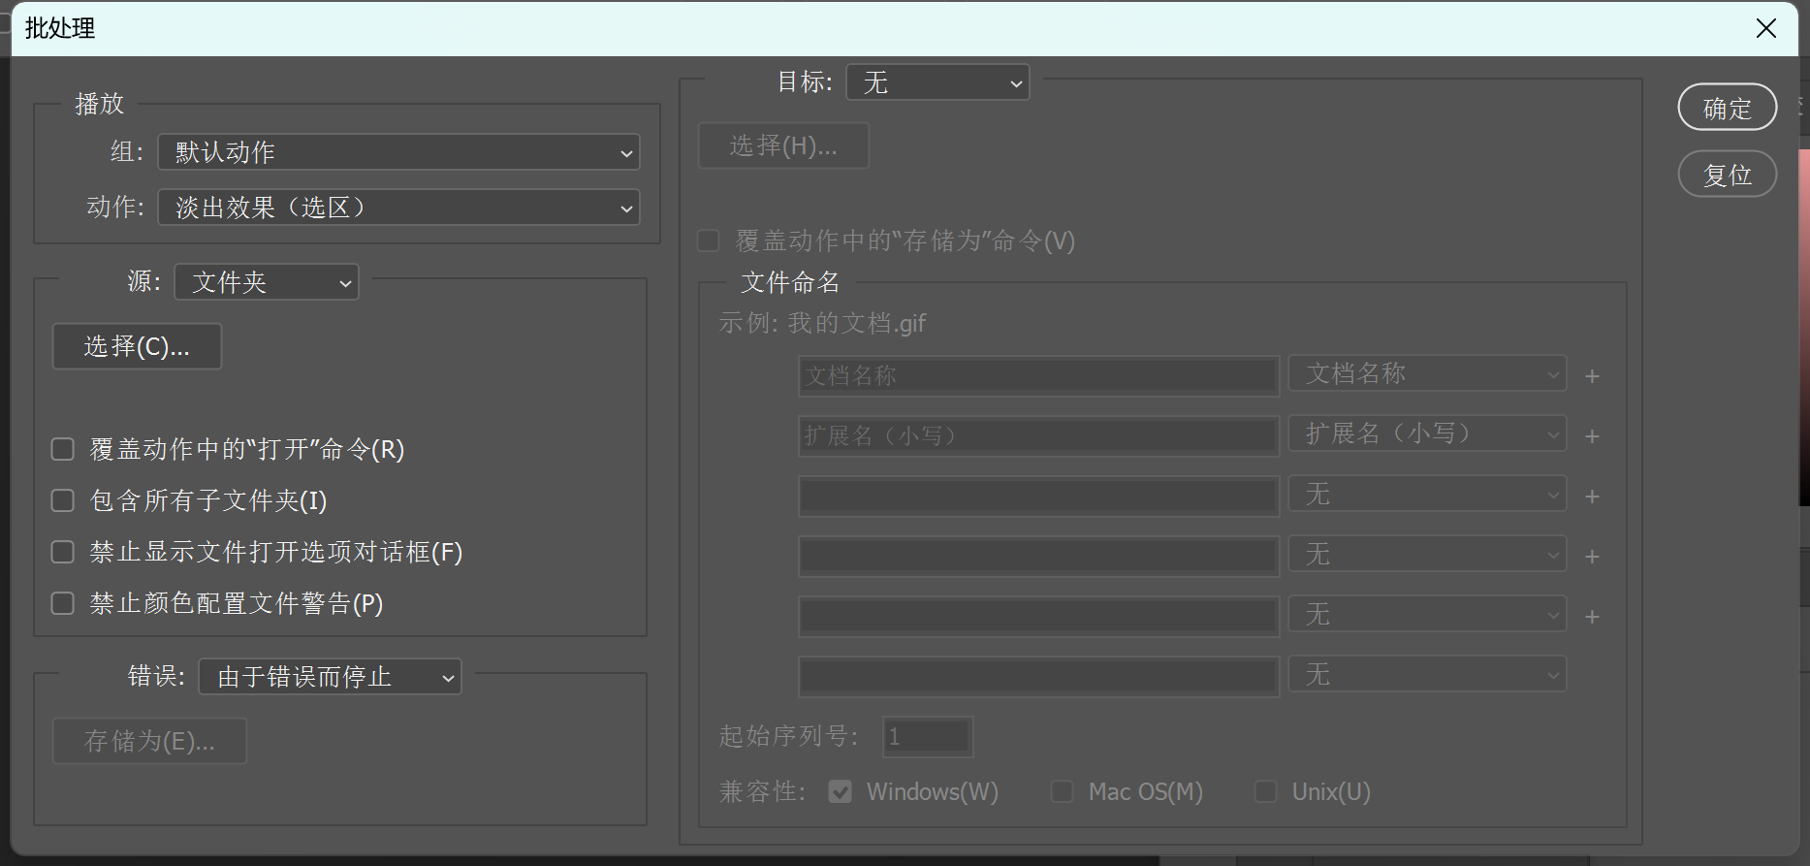The height and width of the screenshot is (866, 1810).
Task: Tick the Unix(U) compatibility checkbox
Action: 1266,792
